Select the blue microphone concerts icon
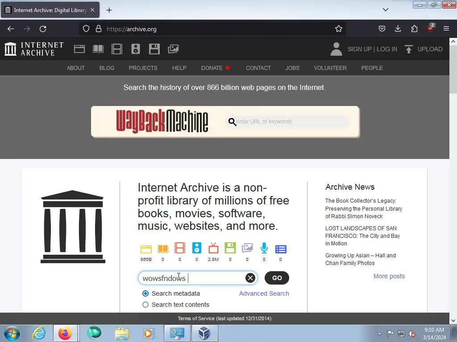 [x=264, y=248]
